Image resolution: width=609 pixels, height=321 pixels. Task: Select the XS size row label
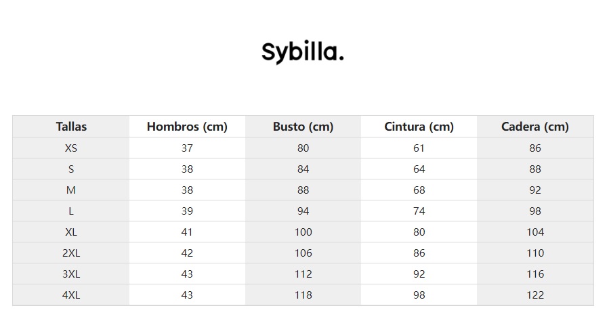[x=71, y=148]
